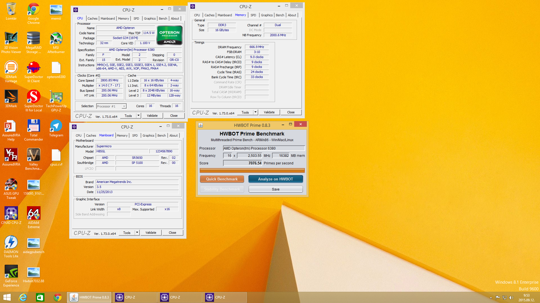Launch the MegaRAID Storage desktop icon
540x303 pixels.
click(33, 43)
